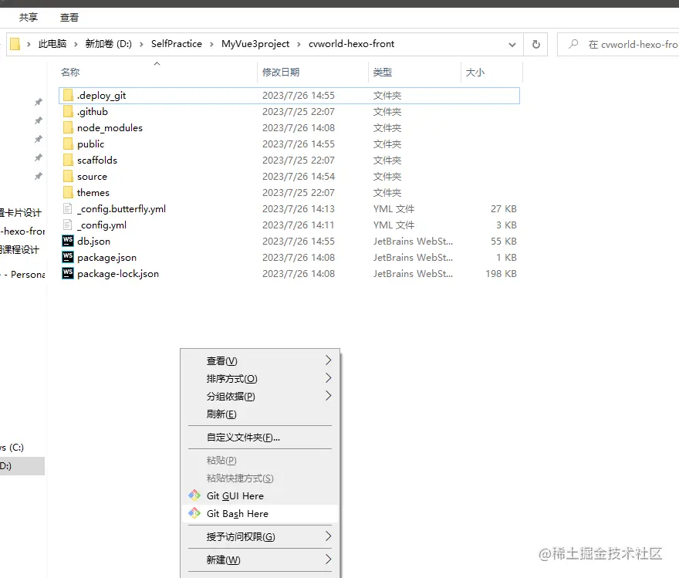Choose 新建(W) context menu entry
This screenshot has height=578, width=679.
260,559
